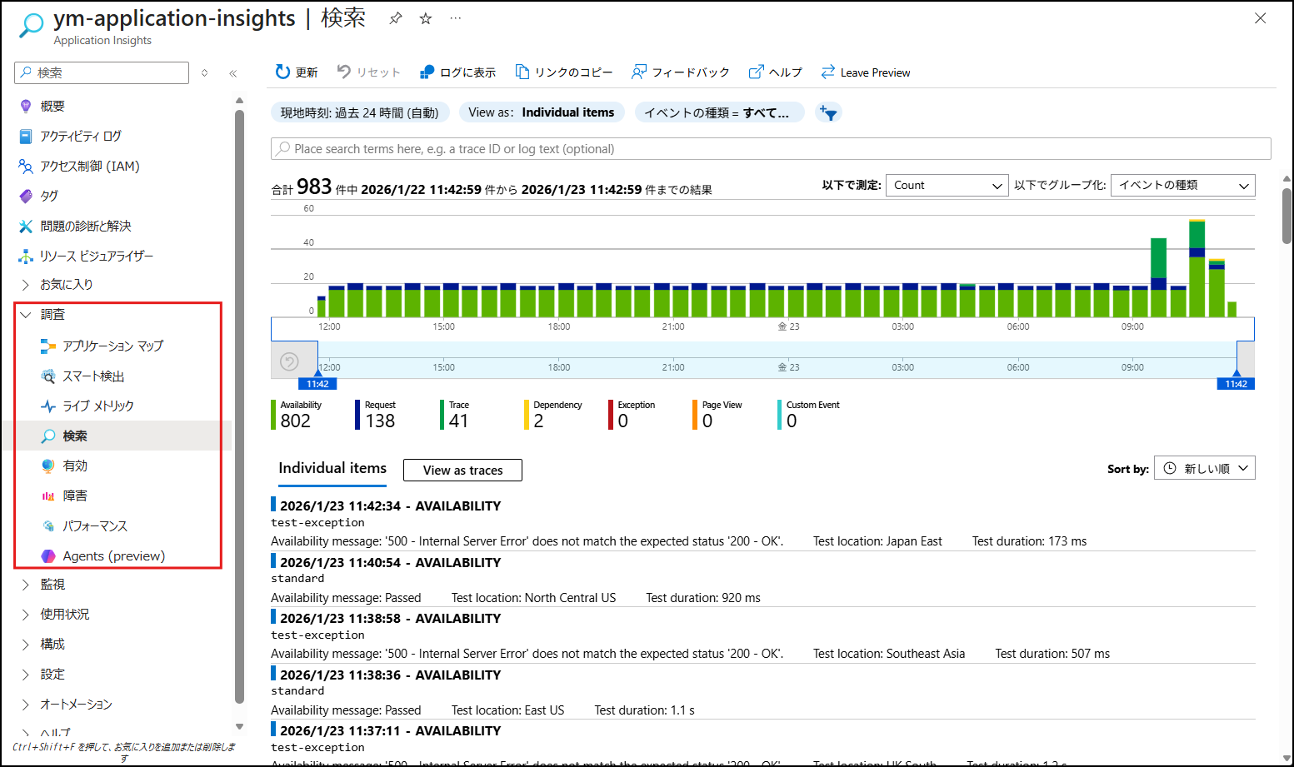Toggle Availability legend filter
The width and height of the screenshot is (1294, 767).
point(297,415)
